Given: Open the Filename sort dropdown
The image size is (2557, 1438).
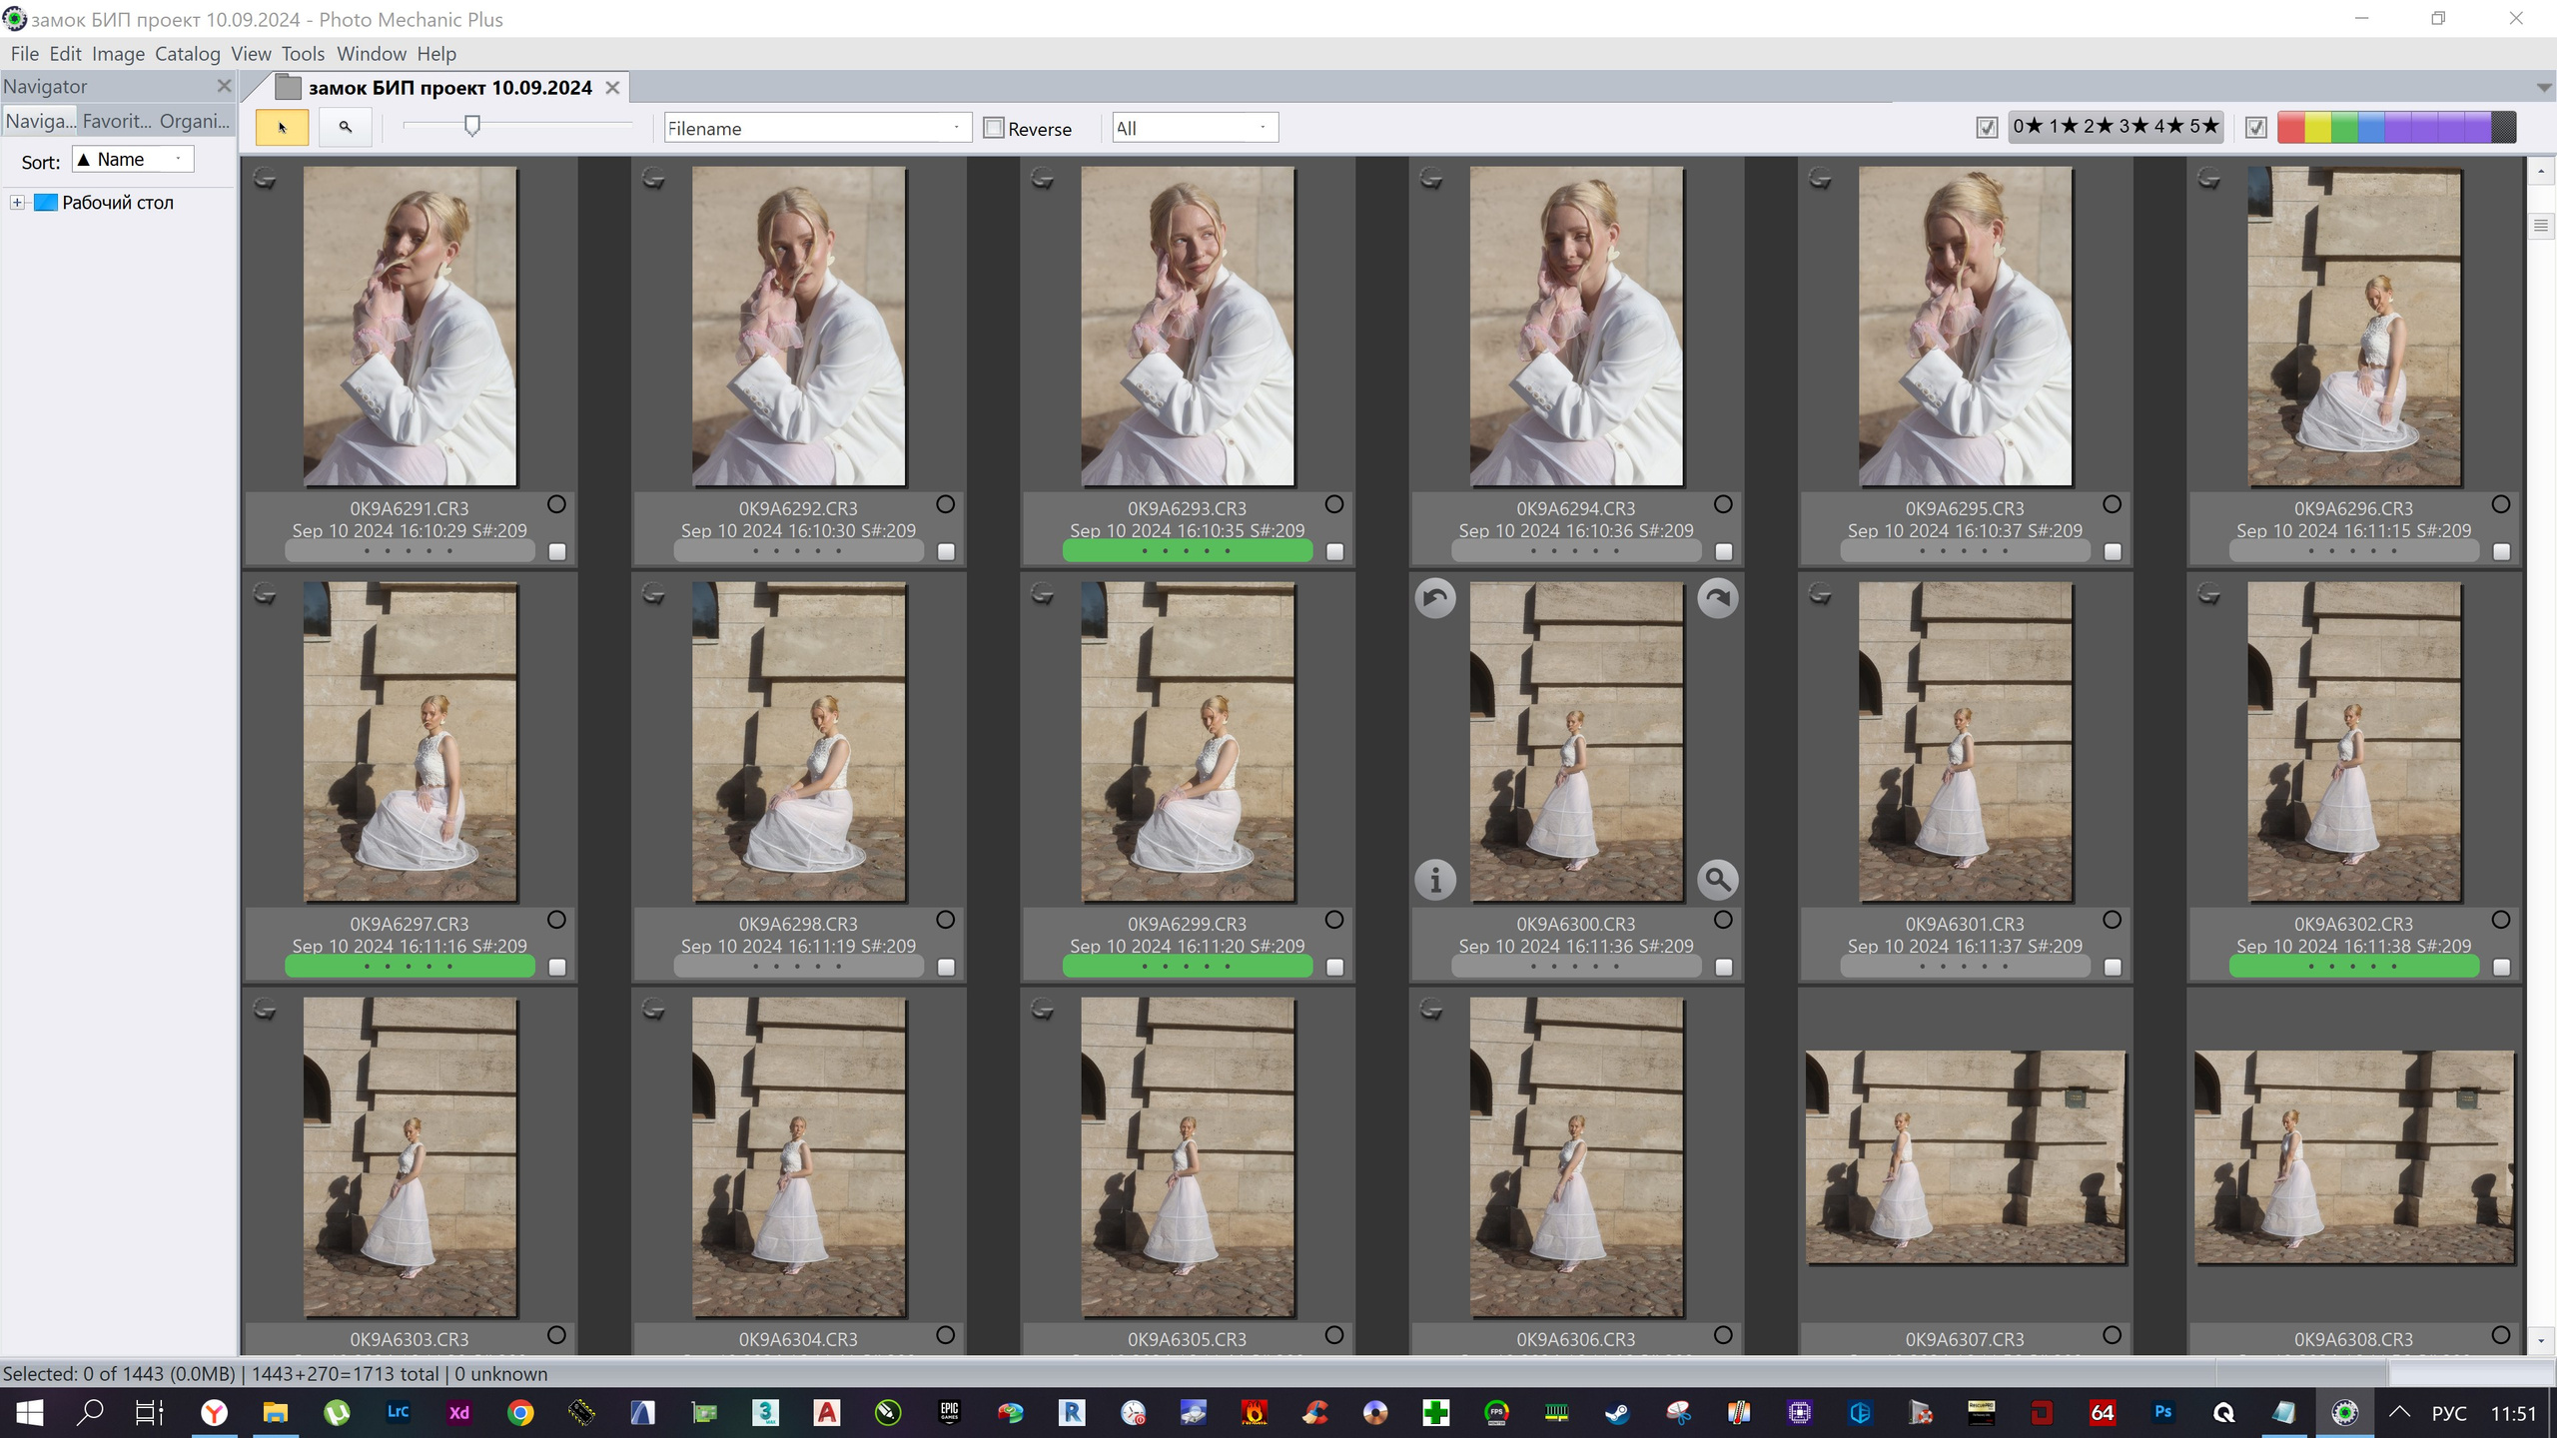Looking at the screenshot, I should pos(817,128).
